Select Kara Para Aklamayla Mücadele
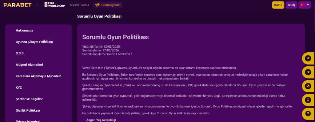315x122 pixels. point(38,76)
